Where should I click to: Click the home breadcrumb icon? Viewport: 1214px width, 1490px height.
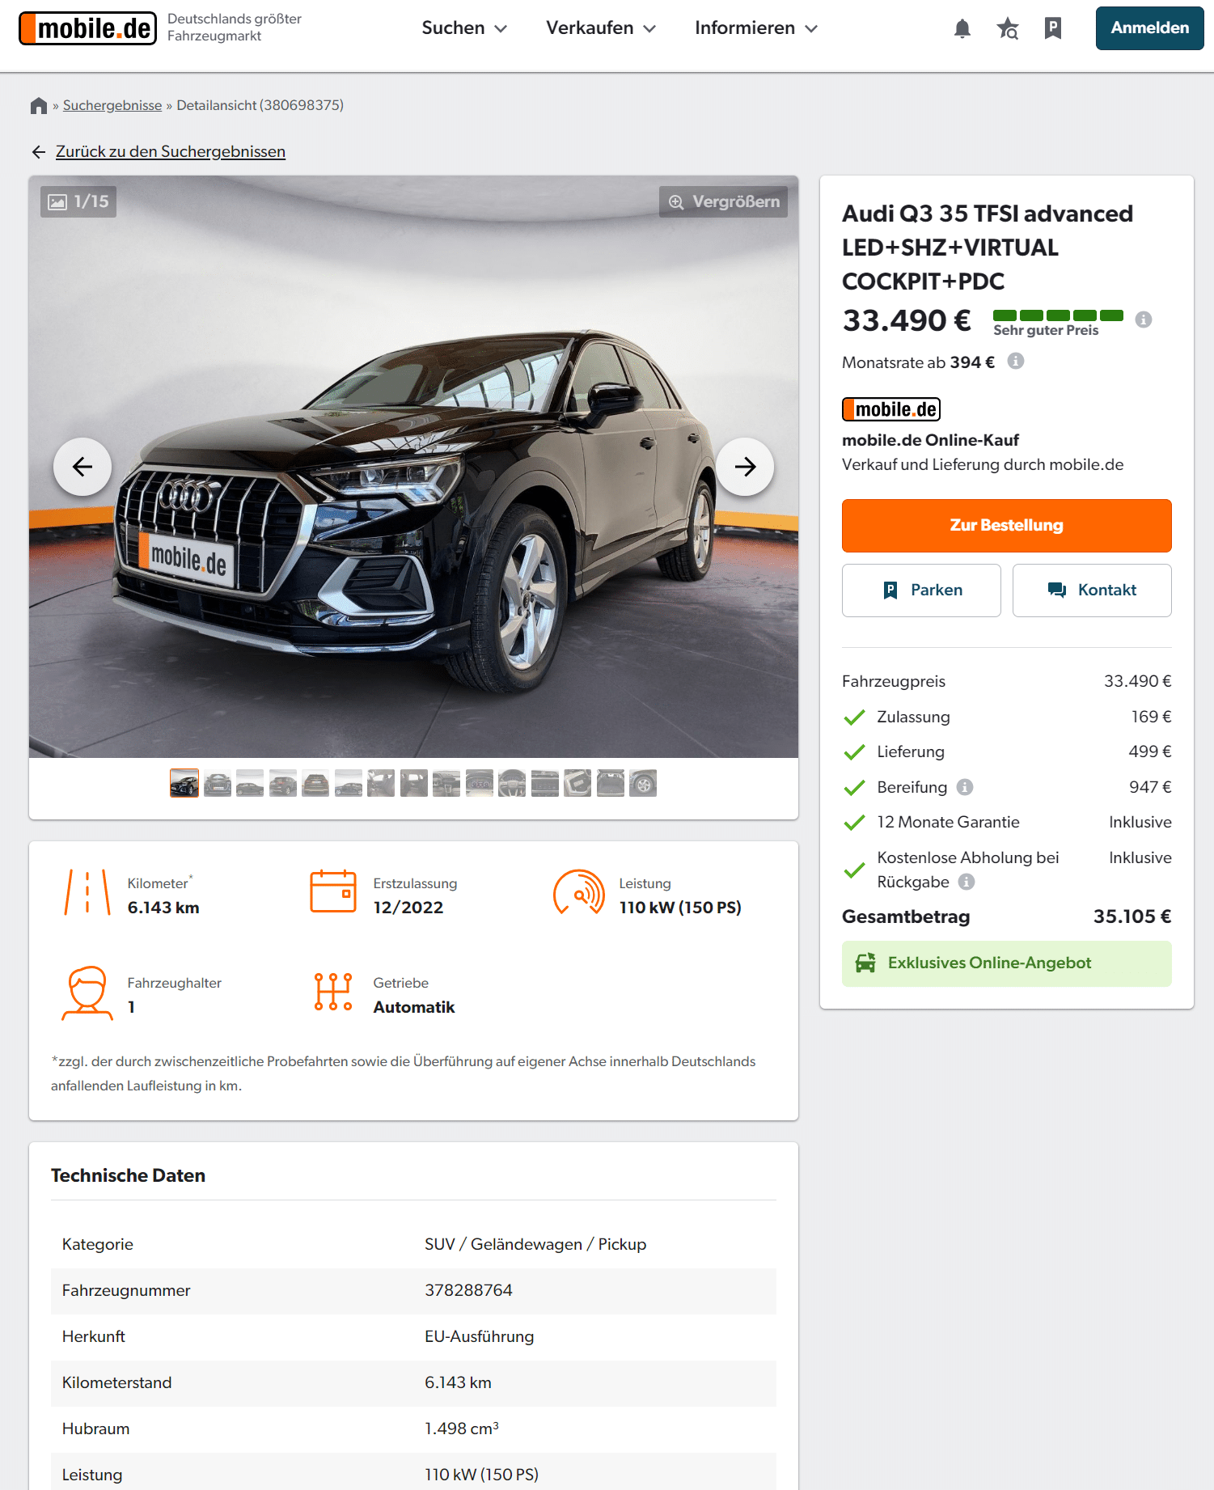click(39, 105)
